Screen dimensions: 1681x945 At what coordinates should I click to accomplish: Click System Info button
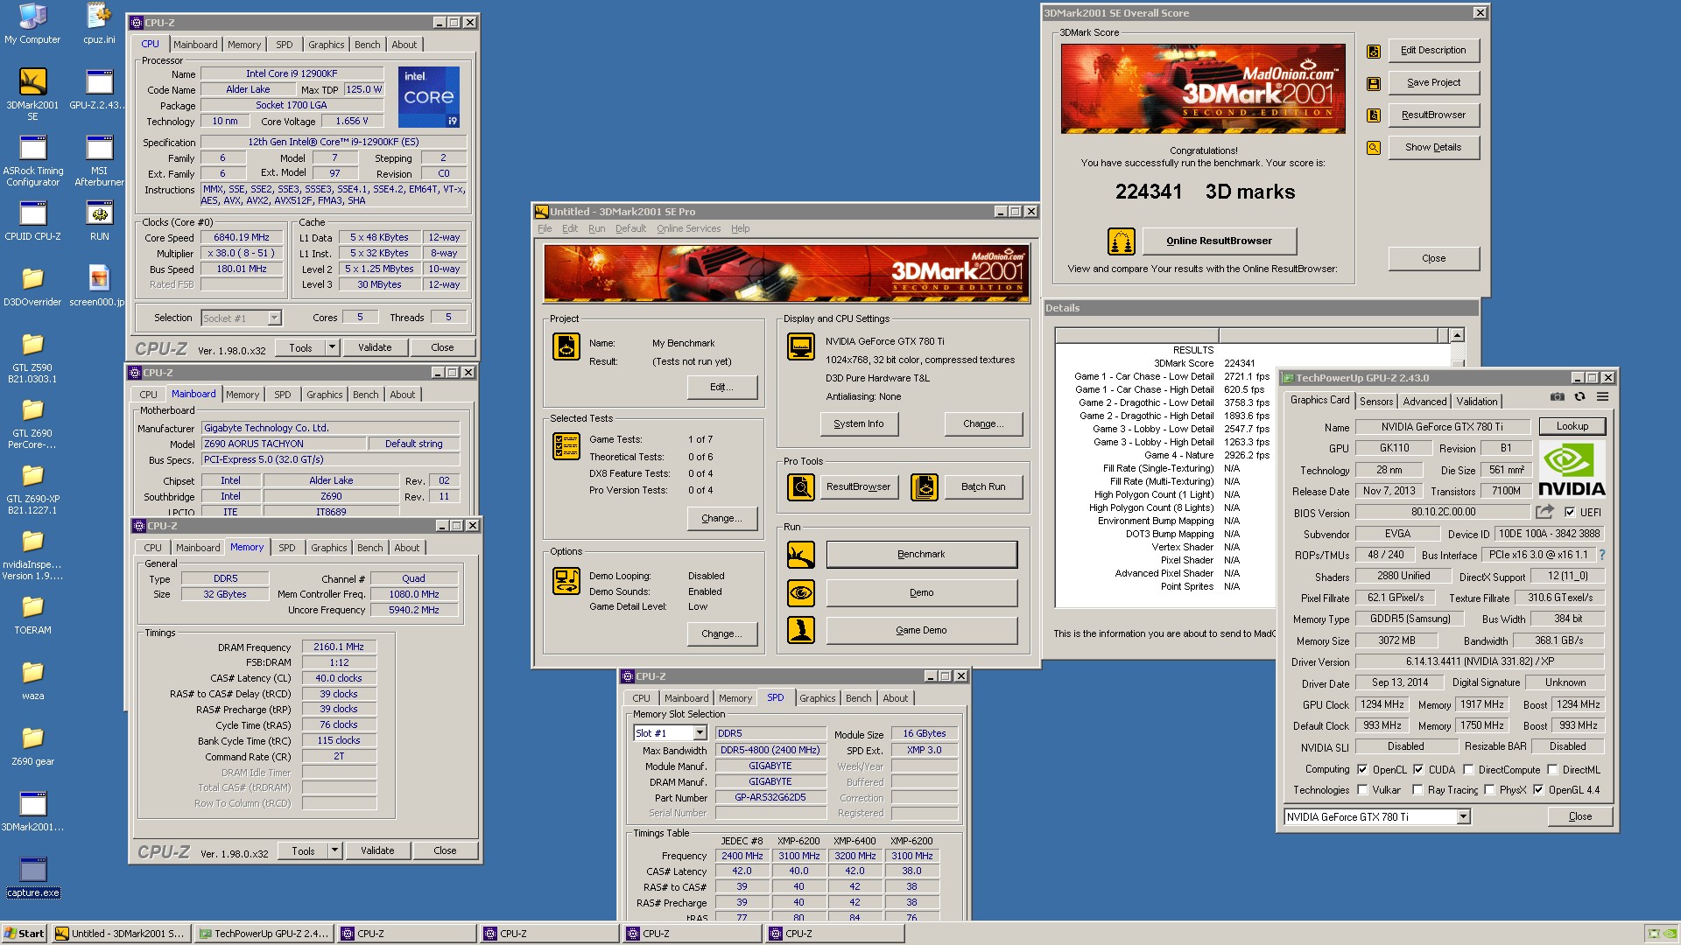click(x=858, y=423)
